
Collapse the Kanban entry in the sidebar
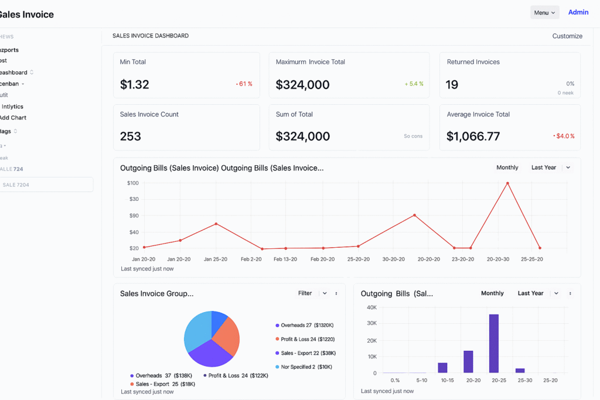coord(22,83)
